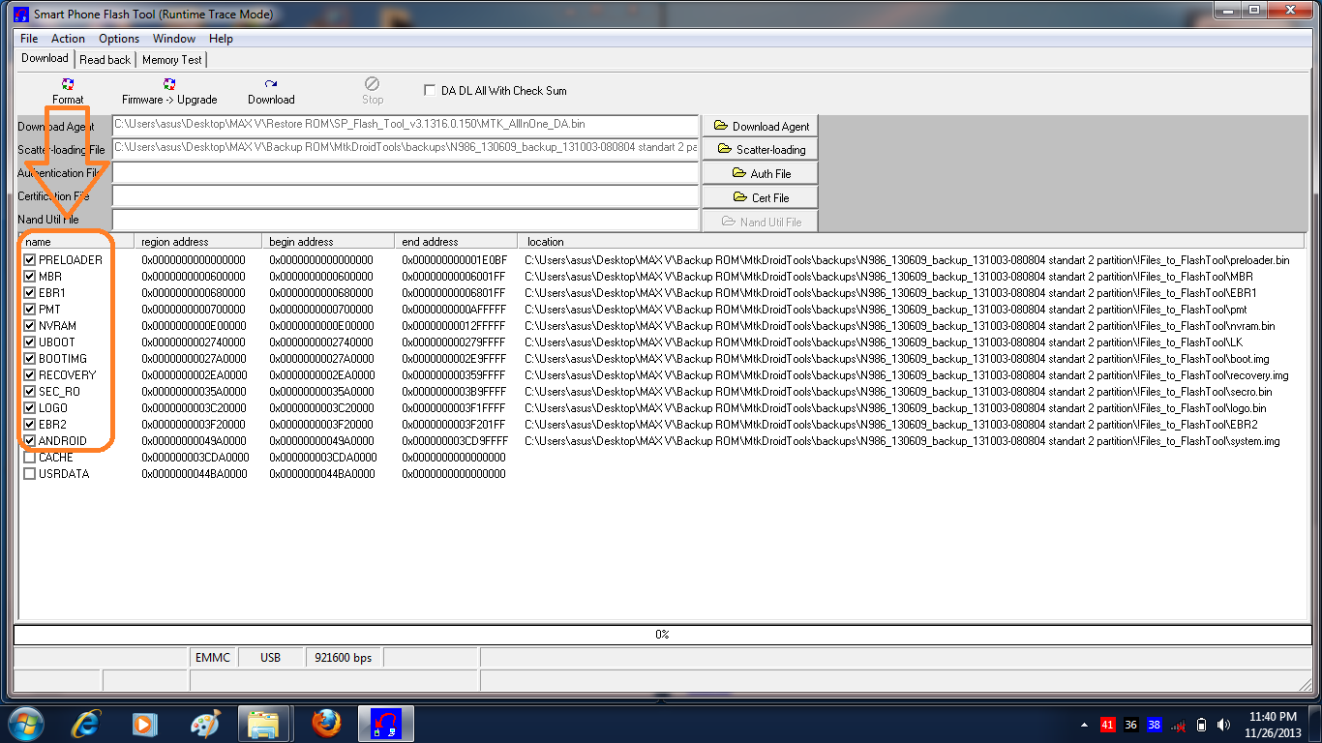The image size is (1322, 743).
Task: Click the 0% progress bar
Action: [662, 635]
